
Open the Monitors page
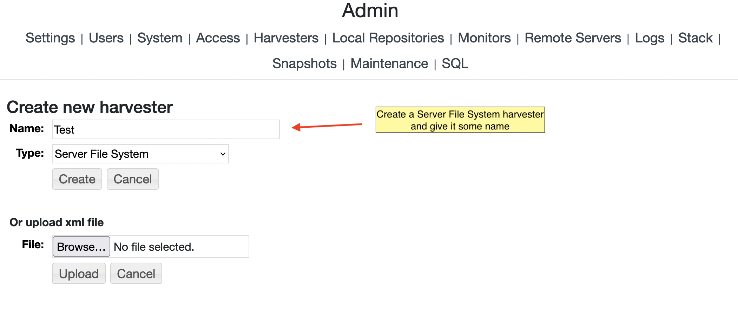[484, 38]
